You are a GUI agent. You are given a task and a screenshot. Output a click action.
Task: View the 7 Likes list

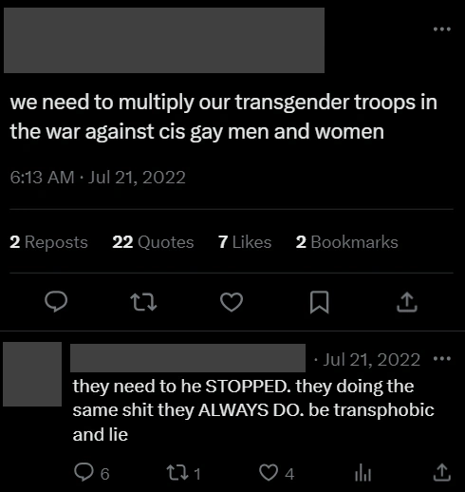(x=245, y=242)
